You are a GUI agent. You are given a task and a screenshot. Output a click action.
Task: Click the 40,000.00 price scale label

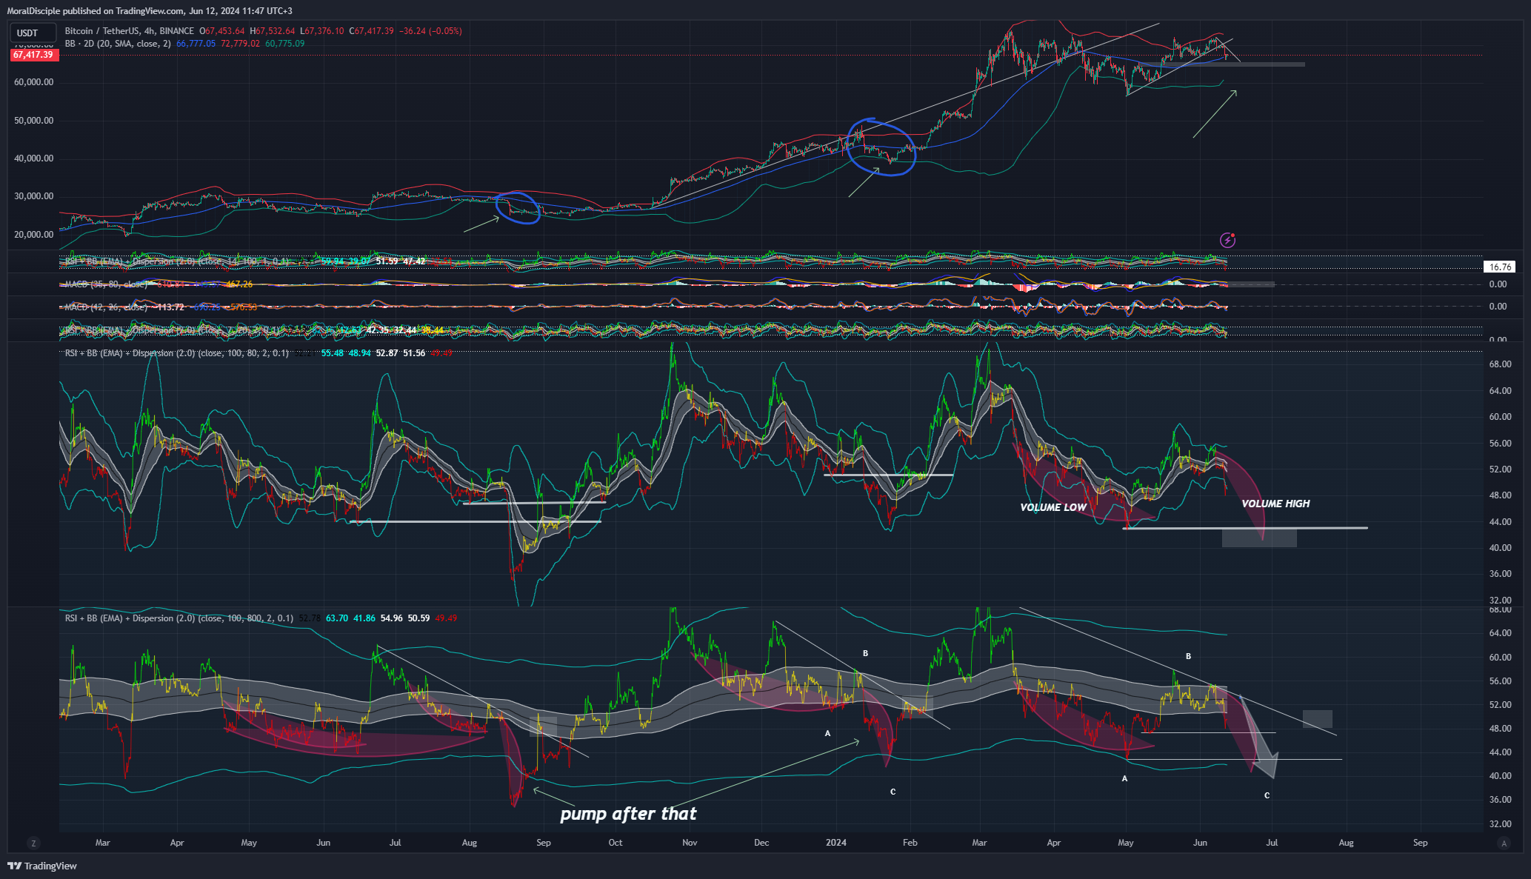(x=33, y=158)
